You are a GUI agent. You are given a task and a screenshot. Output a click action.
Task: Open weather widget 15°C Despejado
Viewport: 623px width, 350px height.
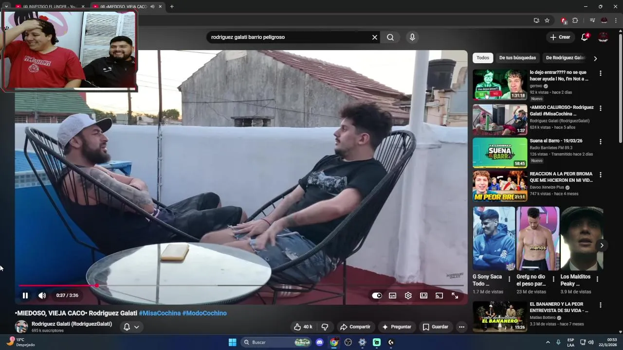[x=20, y=342]
